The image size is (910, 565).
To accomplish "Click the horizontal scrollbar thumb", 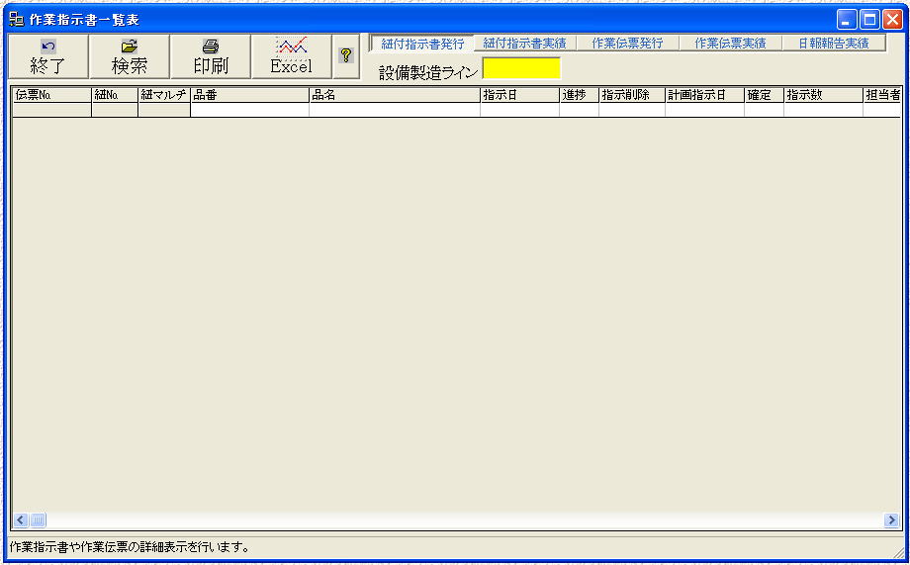I will pyautogui.click(x=38, y=519).
